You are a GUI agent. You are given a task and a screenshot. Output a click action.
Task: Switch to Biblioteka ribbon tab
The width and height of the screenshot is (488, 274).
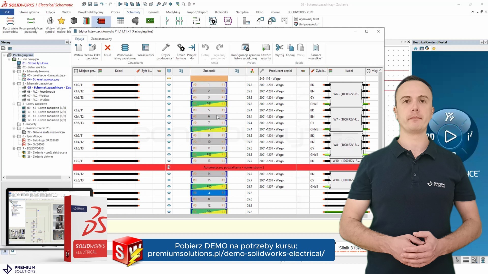(221, 12)
